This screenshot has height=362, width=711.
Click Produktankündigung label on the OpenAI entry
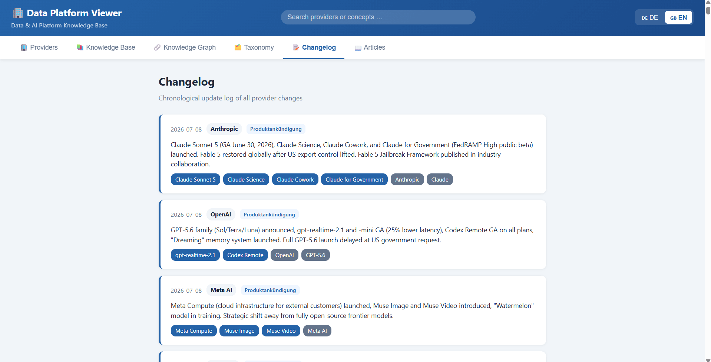click(269, 215)
